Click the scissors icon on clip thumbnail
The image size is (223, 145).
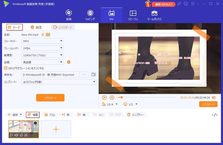tap(26, 135)
